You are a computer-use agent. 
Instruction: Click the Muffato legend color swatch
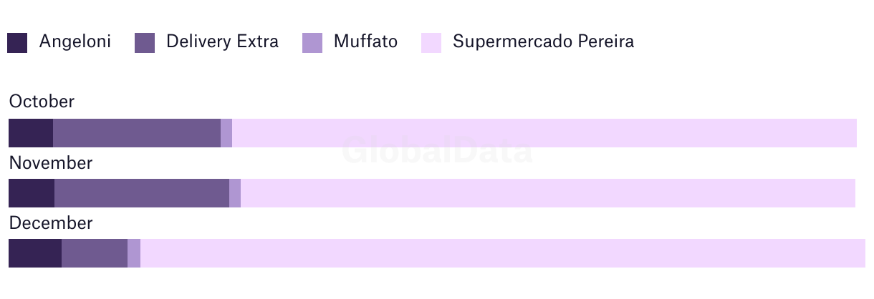[312, 43]
